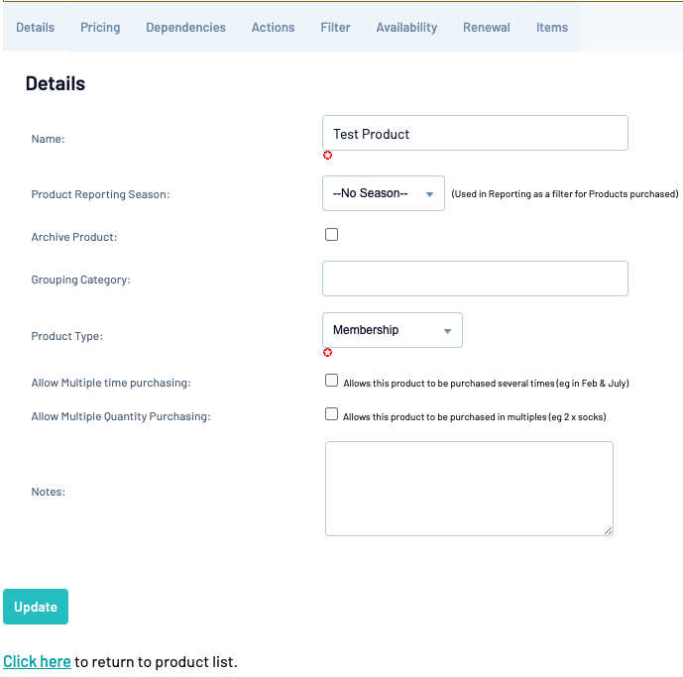Focus the Name field containing Test Product
This screenshot has width=683, height=677.
pos(475,133)
